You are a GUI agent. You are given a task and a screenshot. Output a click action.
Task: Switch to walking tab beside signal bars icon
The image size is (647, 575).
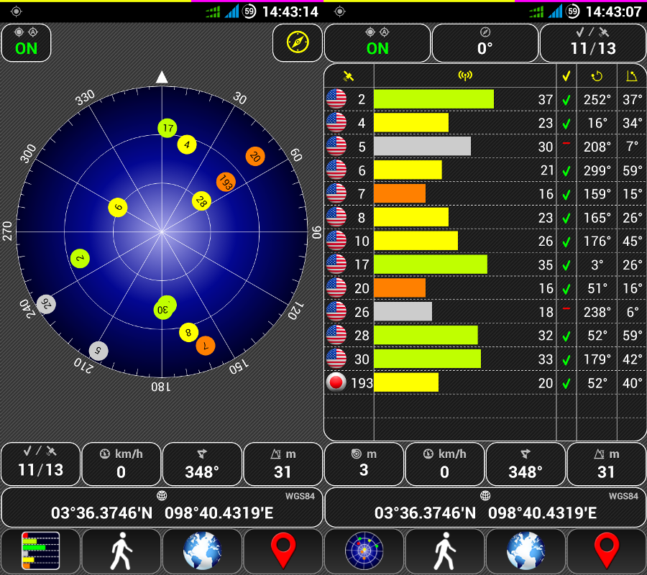tap(121, 551)
